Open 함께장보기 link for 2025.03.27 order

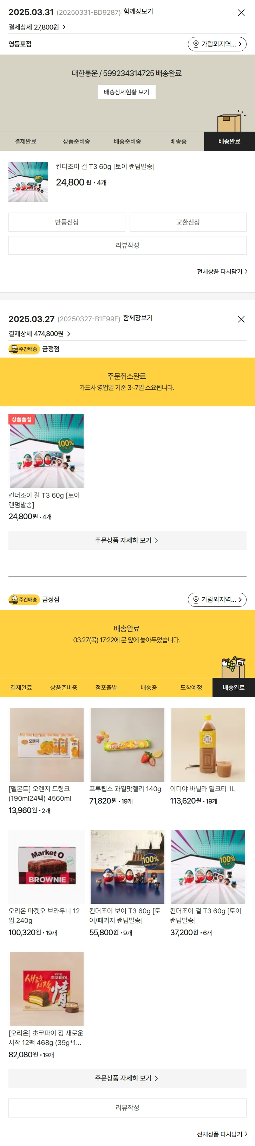[138, 318]
